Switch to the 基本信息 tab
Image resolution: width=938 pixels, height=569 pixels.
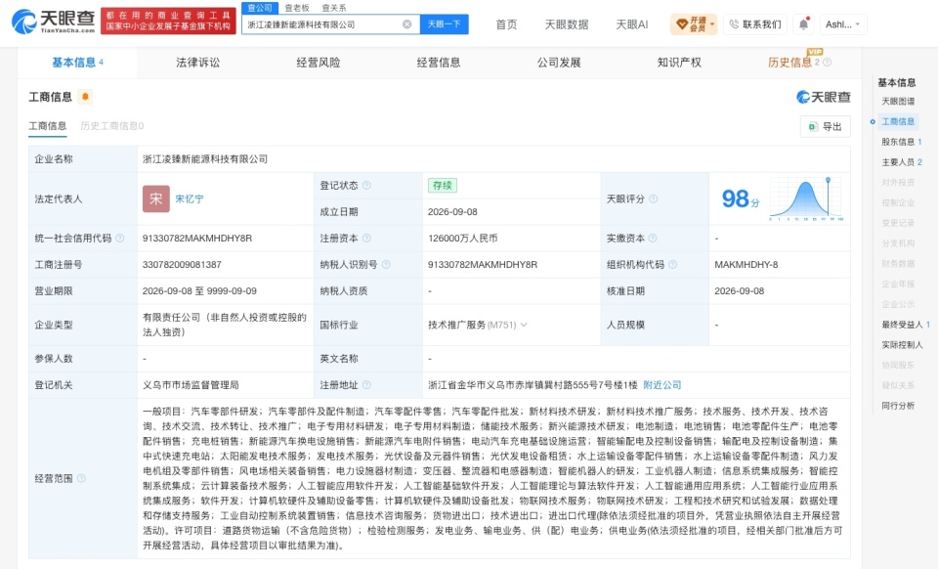coord(77,63)
